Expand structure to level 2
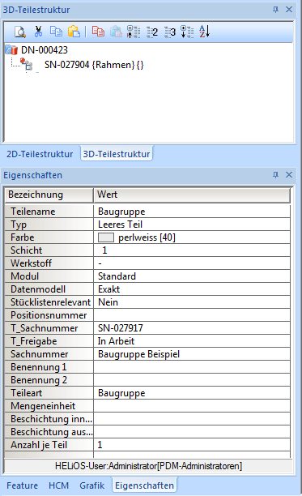Viewport: 302px width, 496px height. coord(152,32)
